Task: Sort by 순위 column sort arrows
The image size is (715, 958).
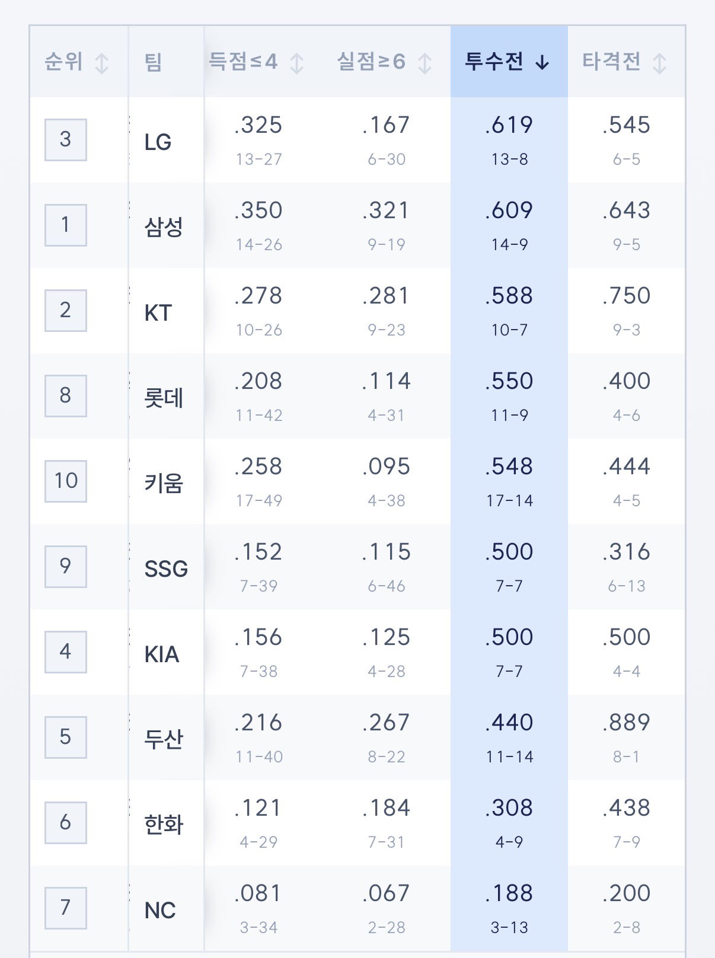Action: [x=102, y=63]
